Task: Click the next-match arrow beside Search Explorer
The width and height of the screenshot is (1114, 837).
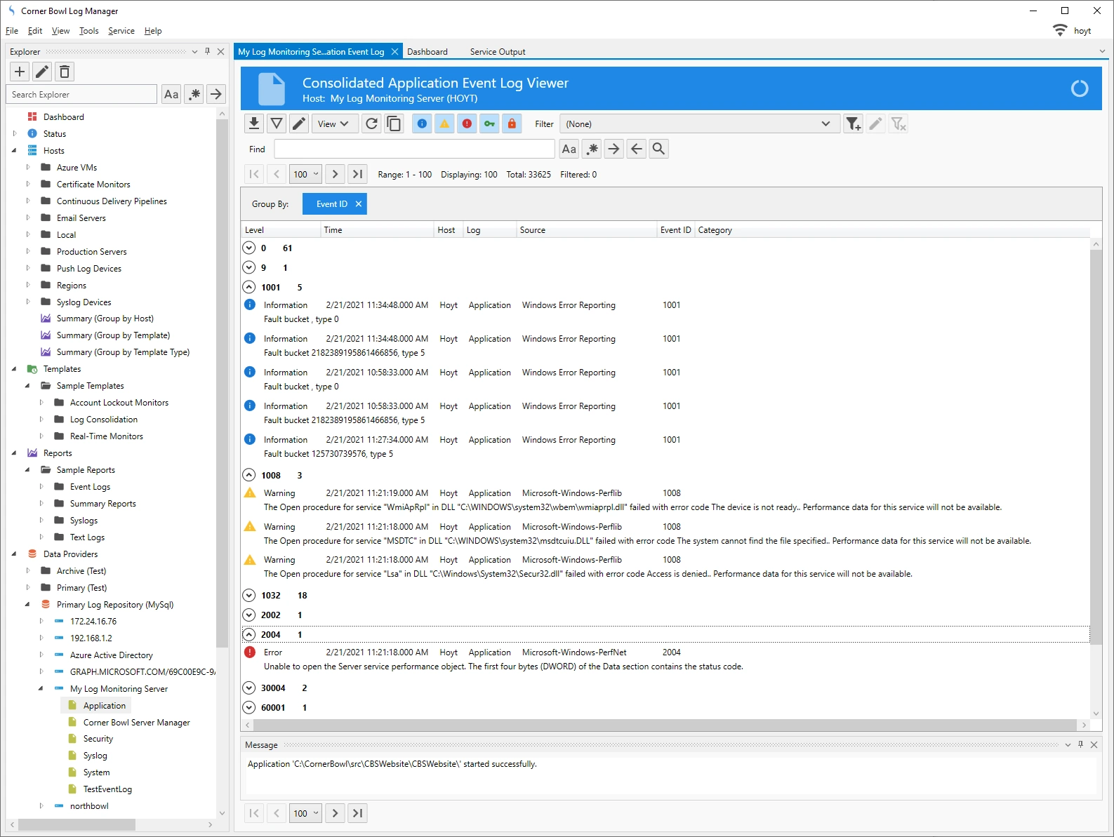Action: [216, 94]
